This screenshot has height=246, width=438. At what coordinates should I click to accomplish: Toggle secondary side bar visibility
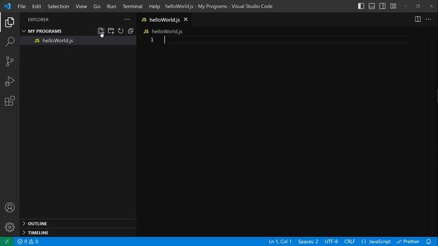382,6
